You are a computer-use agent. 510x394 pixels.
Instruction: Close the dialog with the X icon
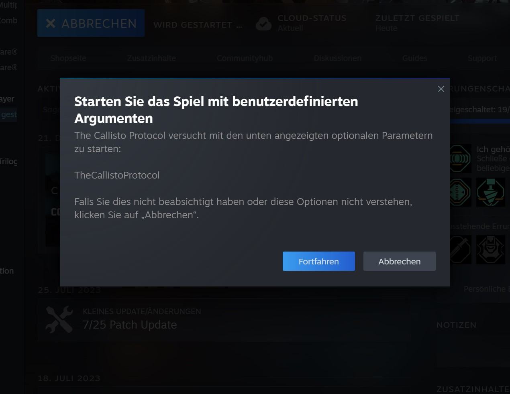click(x=441, y=89)
